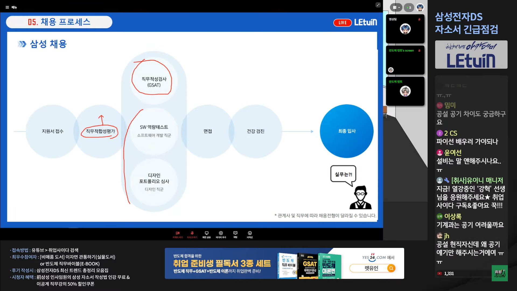Show the participant count of 2
Image resolution: width=517 pixels, height=291 pixels.
(409, 8)
